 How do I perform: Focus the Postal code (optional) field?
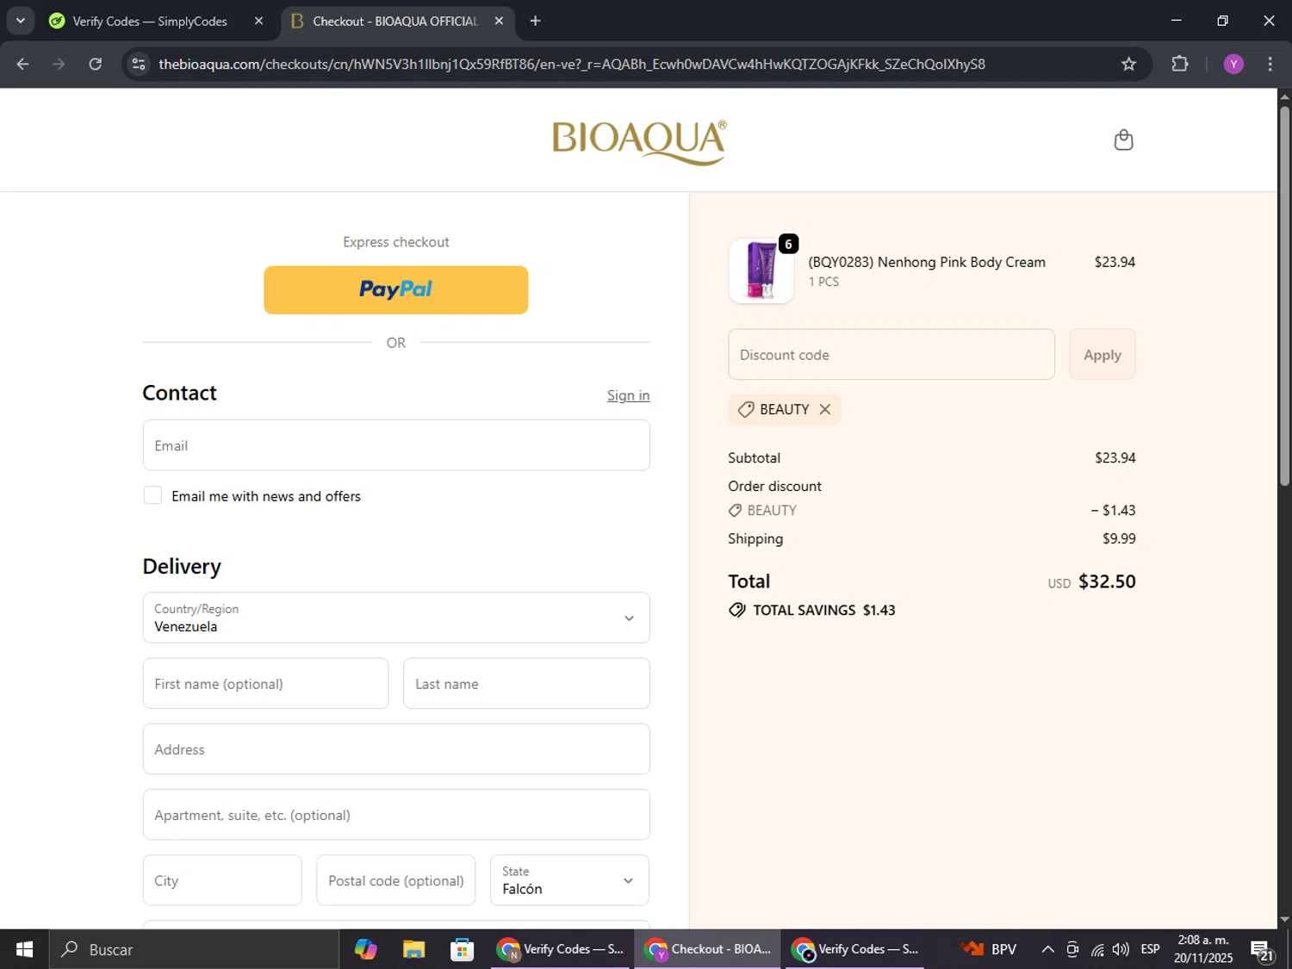point(396,880)
